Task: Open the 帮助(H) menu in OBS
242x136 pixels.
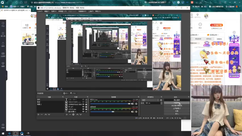Action: click(x=98, y=11)
